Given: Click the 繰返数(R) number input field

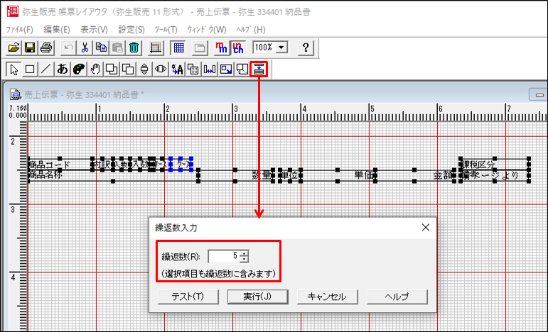Looking at the screenshot, I should [x=224, y=256].
